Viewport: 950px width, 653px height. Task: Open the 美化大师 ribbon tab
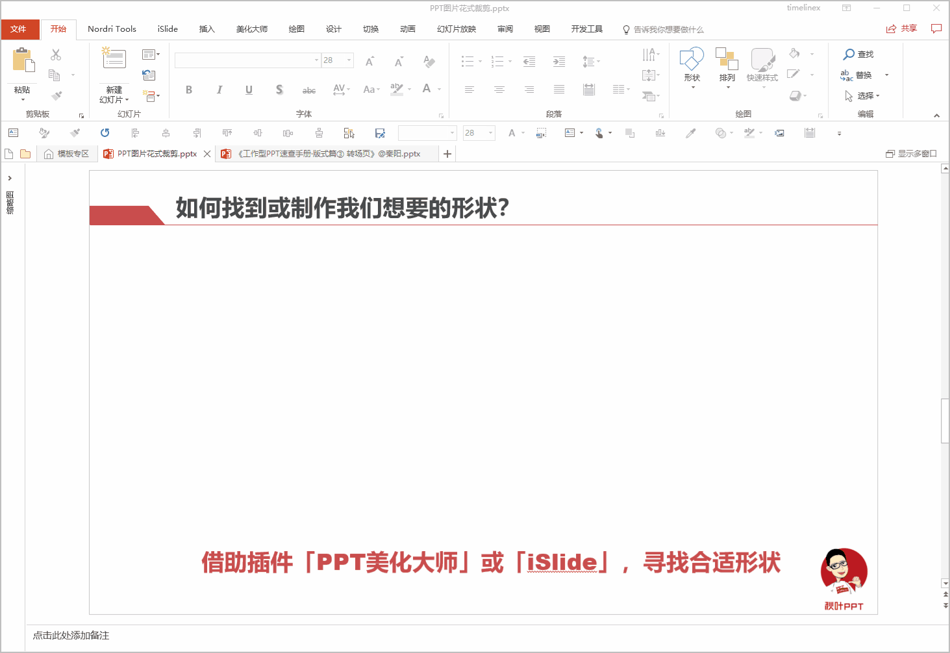click(252, 29)
